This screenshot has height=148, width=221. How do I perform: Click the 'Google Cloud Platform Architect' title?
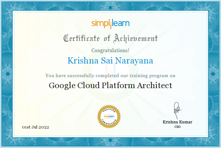110,86
